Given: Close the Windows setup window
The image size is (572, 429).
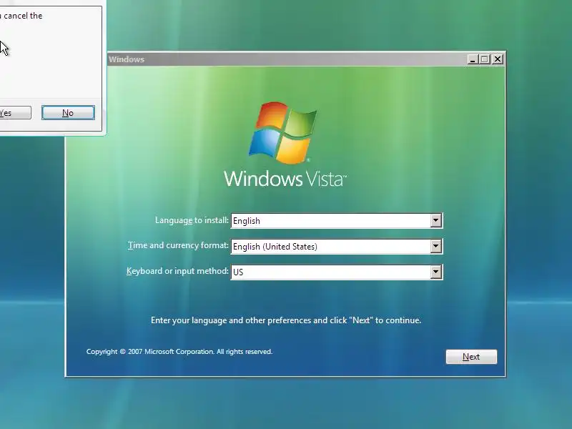Looking at the screenshot, I should [497, 59].
